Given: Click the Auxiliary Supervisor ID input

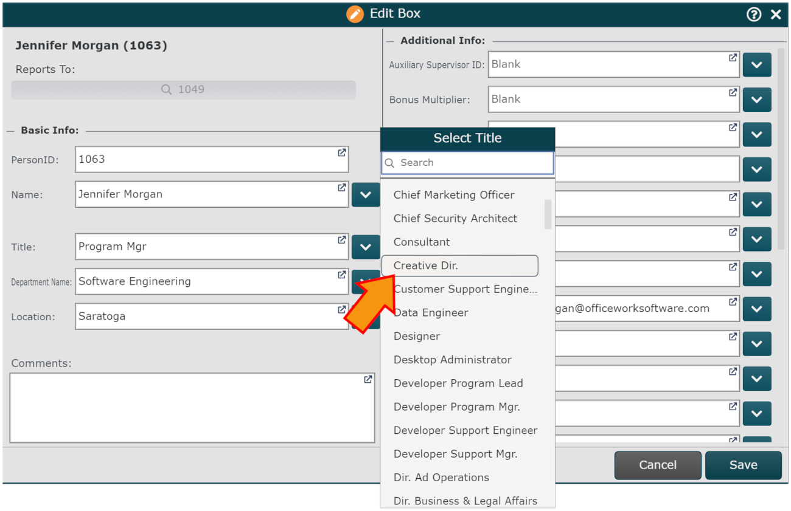Looking at the screenshot, I should [x=613, y=64].
